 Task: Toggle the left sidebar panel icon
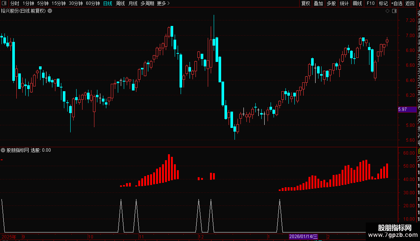tap(4, 3)
